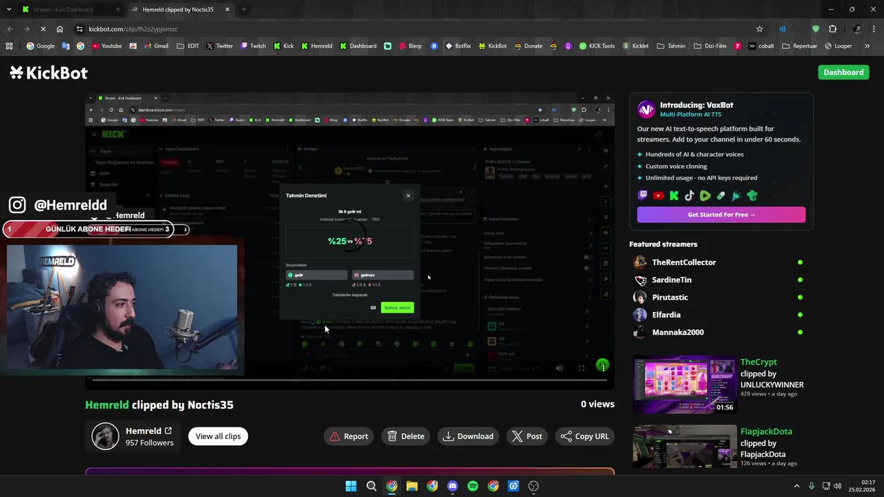Open the apps grid shortcut
Screen dimensions: 884x497
pos(9,46)
